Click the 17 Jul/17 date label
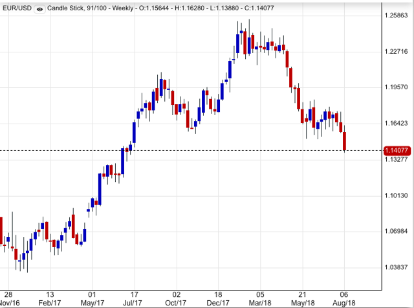 click(x=134, y=299)
